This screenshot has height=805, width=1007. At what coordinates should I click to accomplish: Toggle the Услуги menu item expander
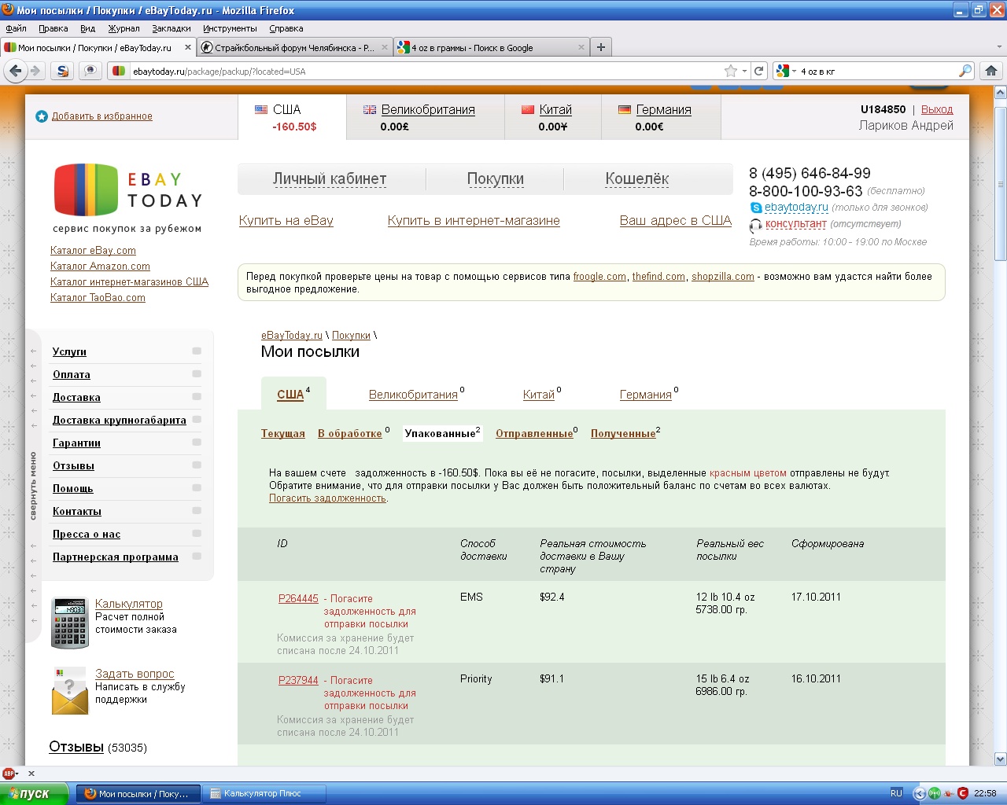[197, 351]
